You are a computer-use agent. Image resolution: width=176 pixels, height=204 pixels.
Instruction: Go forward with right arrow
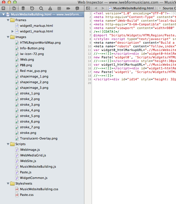point(103,8)
